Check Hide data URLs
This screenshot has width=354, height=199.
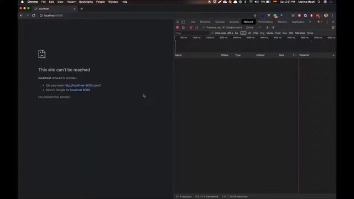coord(212,33)
